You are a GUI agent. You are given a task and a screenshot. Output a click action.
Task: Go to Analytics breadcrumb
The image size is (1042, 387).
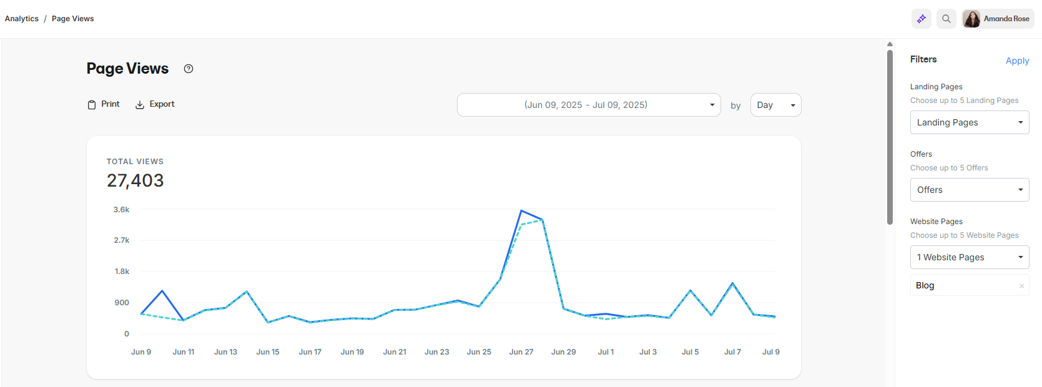pyautogui.click(x=22, y=19)
